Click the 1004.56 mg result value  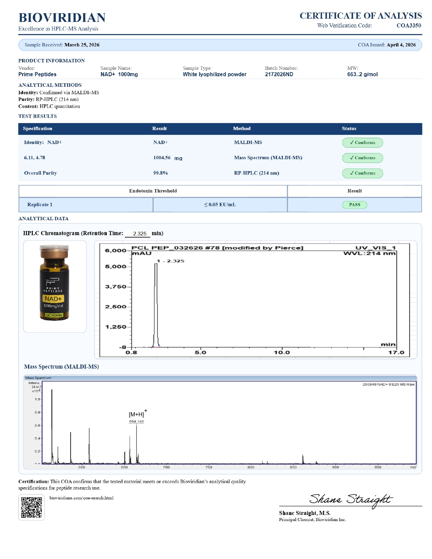click(x=168, y=158)
